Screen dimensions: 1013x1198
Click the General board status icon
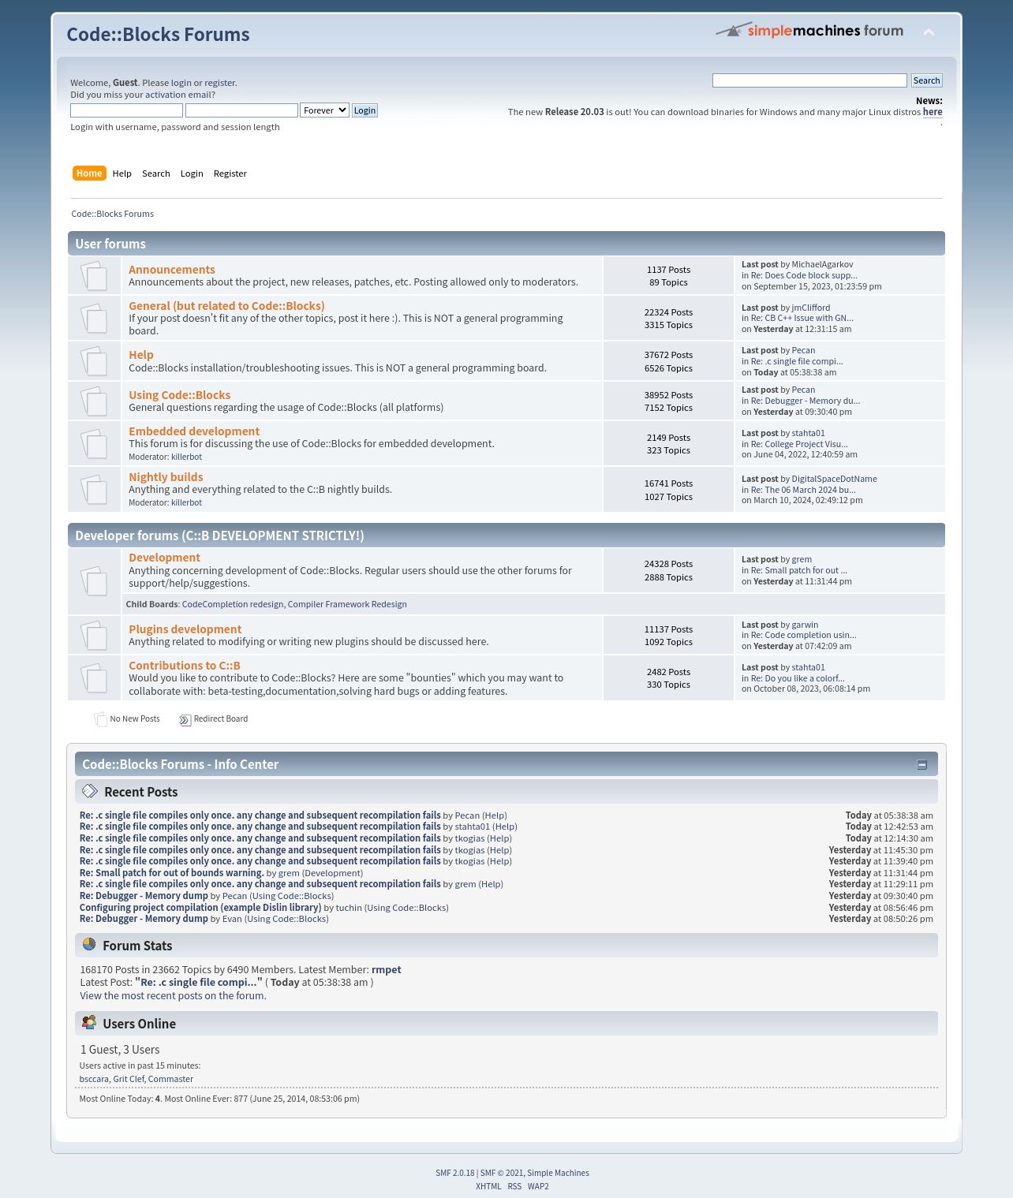coord(94,318)
